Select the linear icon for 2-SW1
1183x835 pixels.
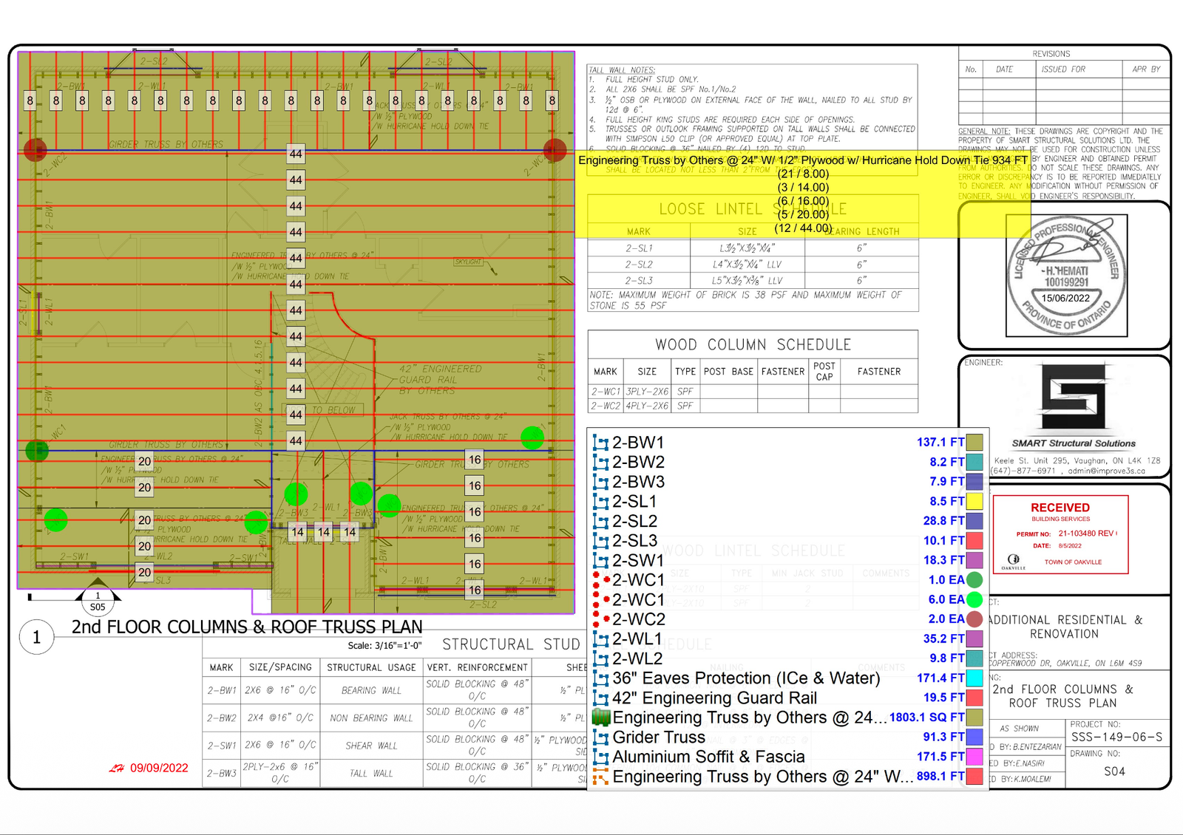tap(600, 561)
